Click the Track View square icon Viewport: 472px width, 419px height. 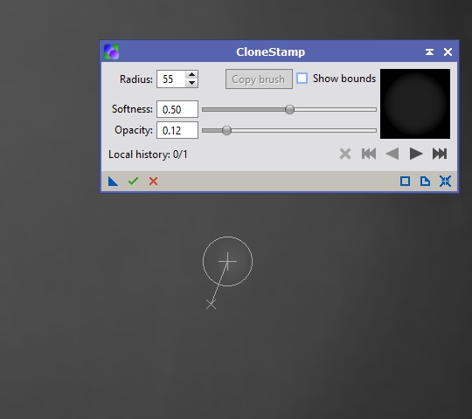pyautogui.click(x=405, y=182)
